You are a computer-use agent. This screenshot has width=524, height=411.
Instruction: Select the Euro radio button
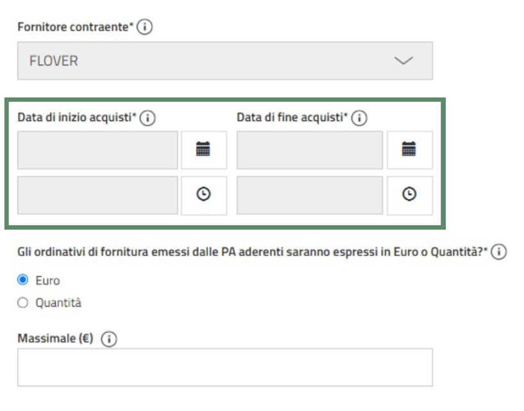[x=22, y=280]
